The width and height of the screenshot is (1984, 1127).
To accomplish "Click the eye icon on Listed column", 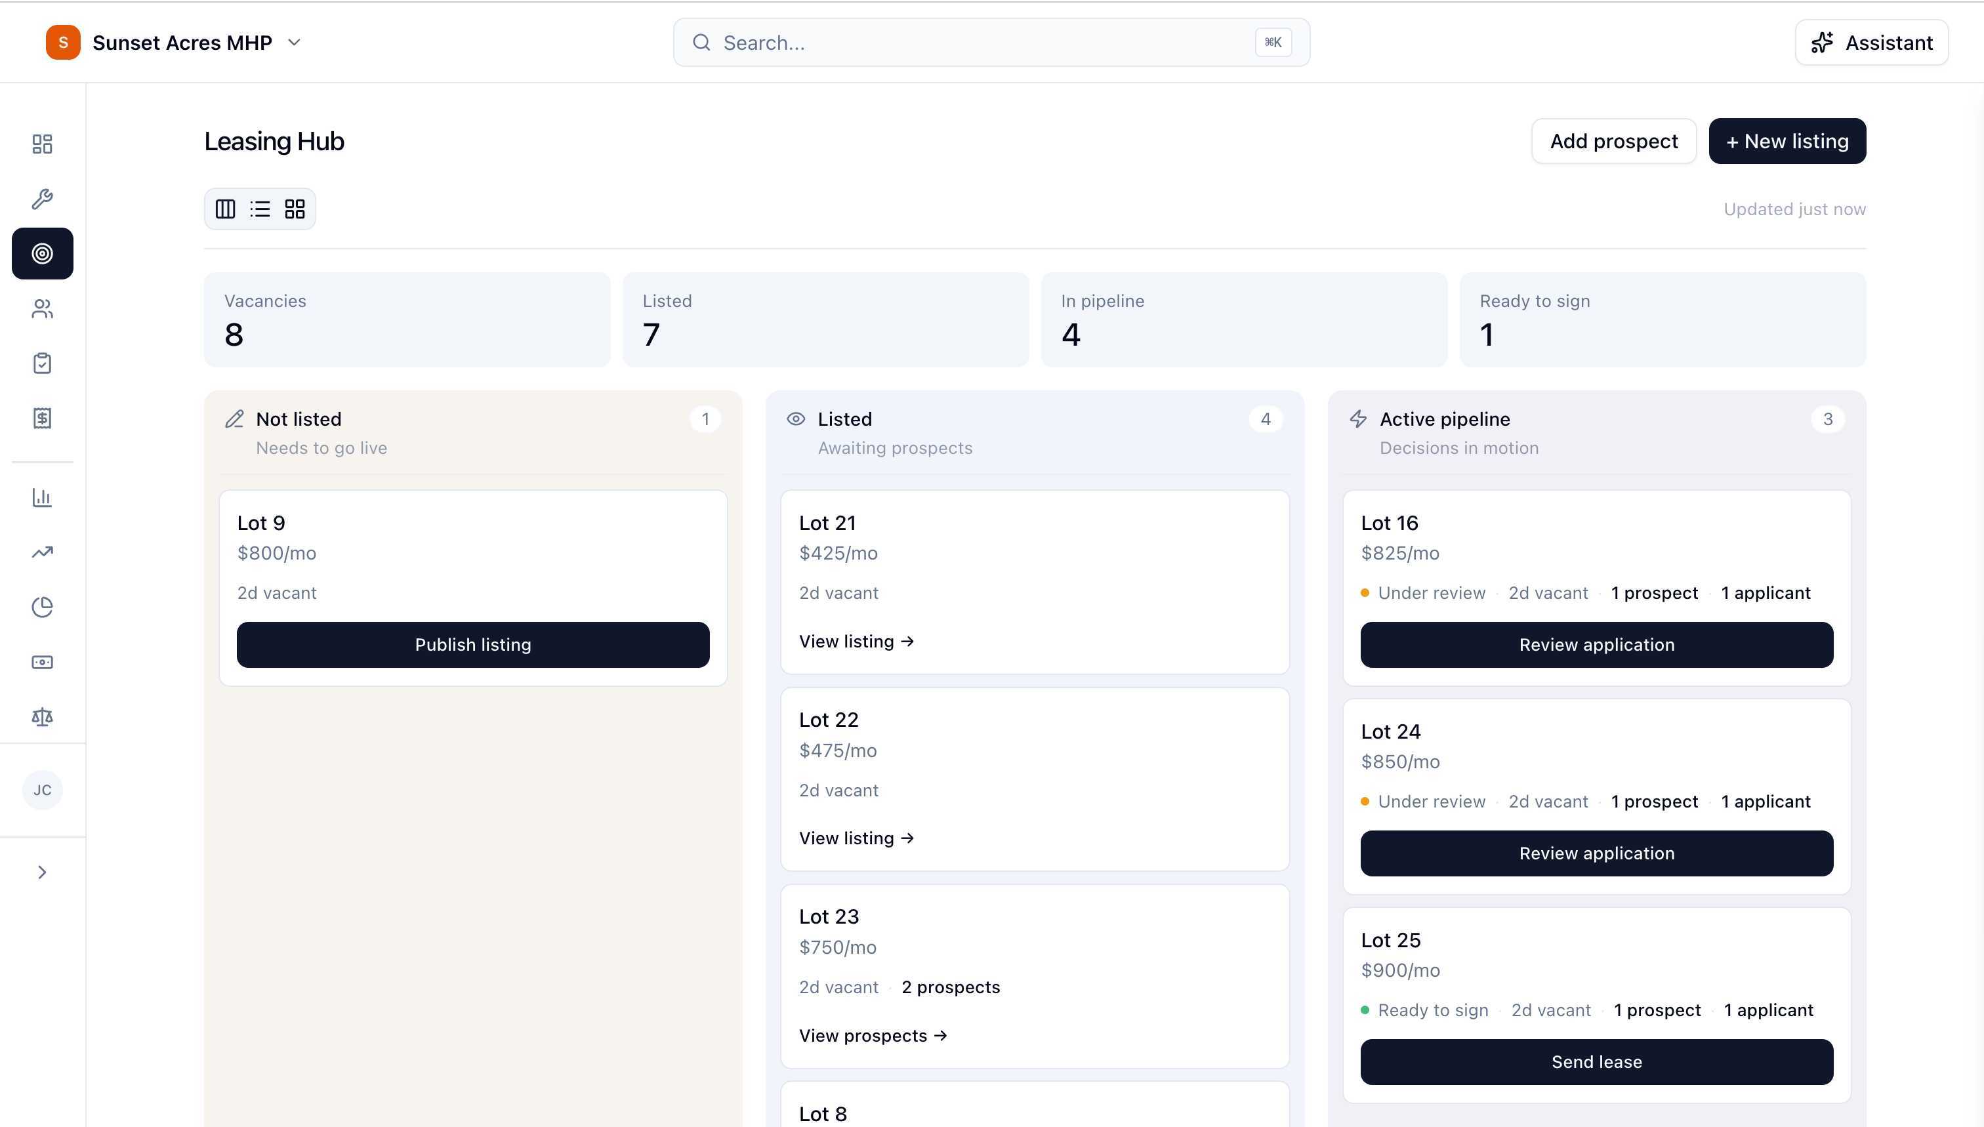I will click(x=796, y=419).
